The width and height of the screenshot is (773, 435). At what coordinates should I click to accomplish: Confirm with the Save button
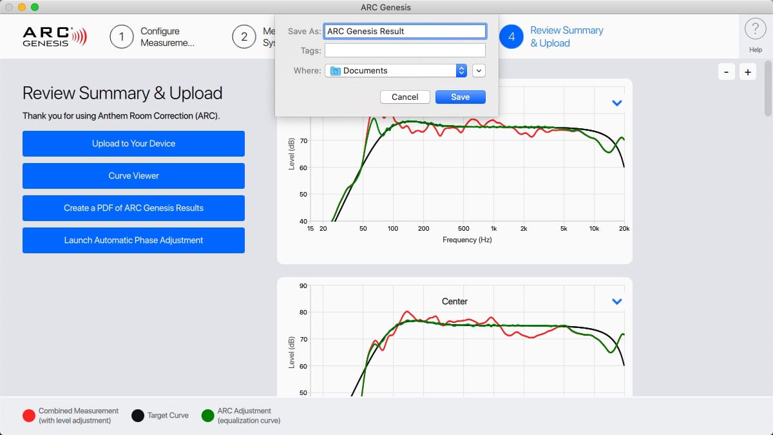pyautogui.click(x=461, y=97)
